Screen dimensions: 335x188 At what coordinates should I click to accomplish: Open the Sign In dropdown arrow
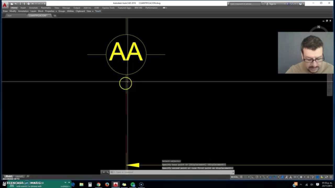pyautogui.click(x=285, y=4)
